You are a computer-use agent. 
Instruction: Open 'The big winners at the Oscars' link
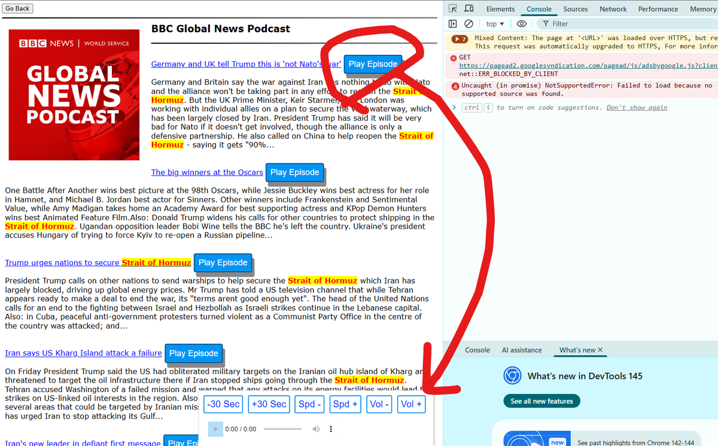click(207, 172)
